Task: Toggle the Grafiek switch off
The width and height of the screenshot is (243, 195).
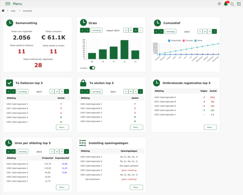Action: click(92, 68)
